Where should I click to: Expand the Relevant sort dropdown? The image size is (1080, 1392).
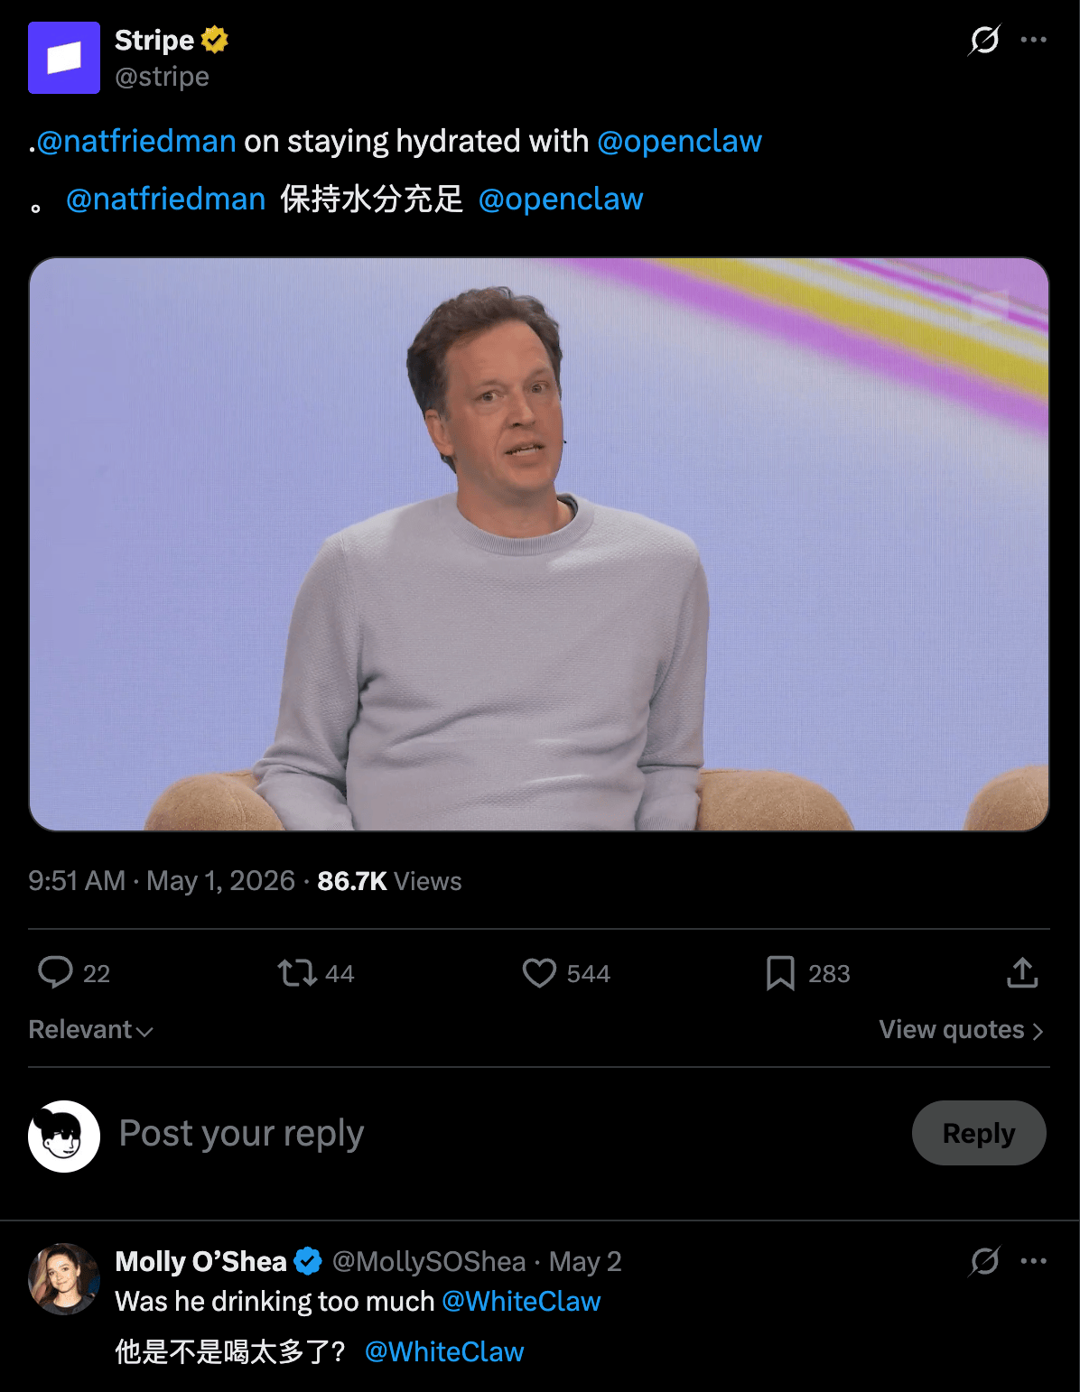[x=90, y=1030]
